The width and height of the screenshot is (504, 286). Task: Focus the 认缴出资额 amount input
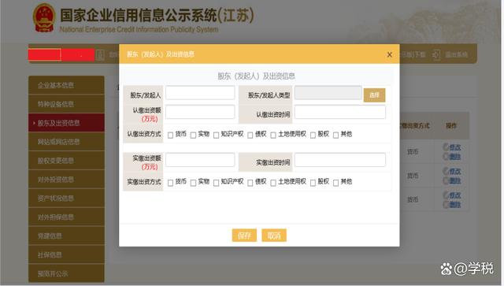(200, 112)
